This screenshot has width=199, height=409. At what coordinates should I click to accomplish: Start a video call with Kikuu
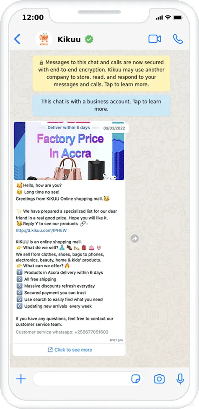(155, 39)
